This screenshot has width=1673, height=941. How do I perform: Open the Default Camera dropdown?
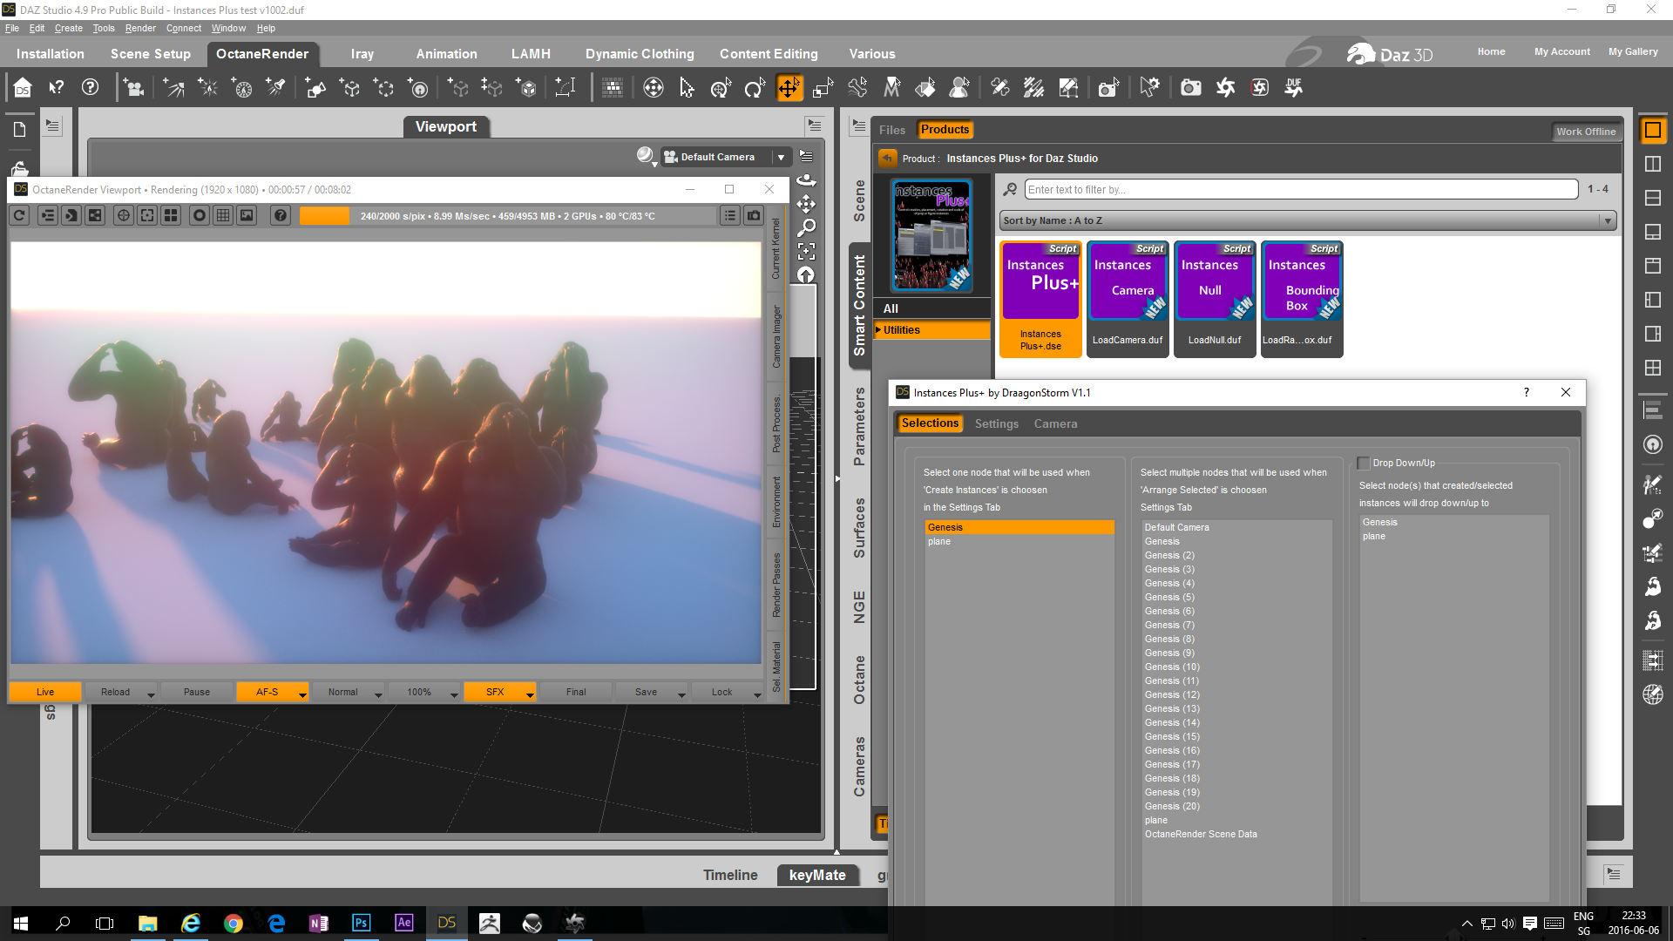[x=781, y=157]
